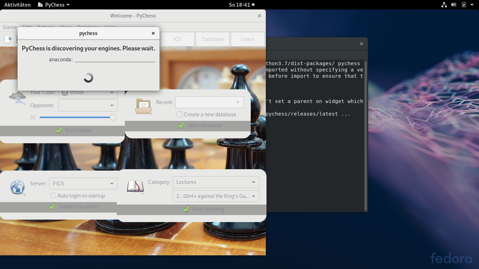
Task: Enable Create a new database
Action: coord(180,114)
